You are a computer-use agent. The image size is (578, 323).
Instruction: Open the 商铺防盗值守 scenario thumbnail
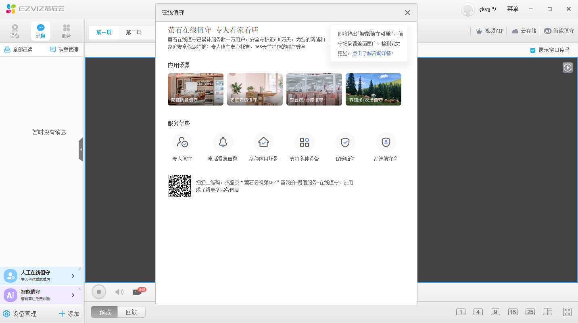tap(196, 89)
